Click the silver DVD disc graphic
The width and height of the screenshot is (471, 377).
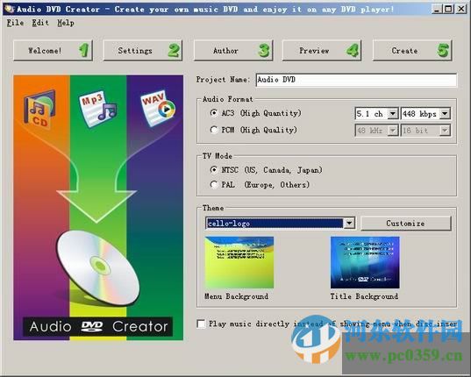(x=98, y=267)
